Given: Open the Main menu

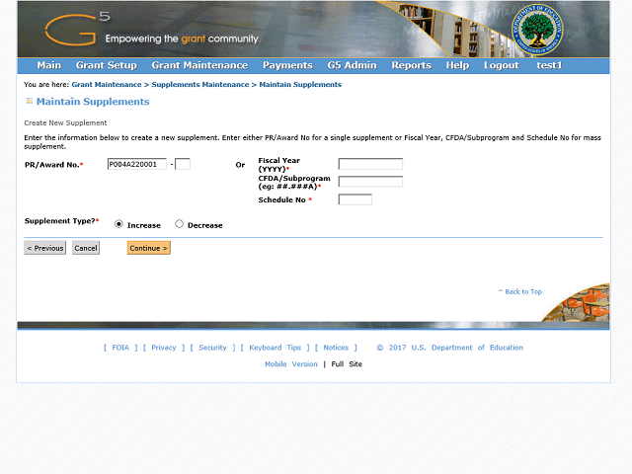Looking at the screenshot, I should click(x=48, y=65).
